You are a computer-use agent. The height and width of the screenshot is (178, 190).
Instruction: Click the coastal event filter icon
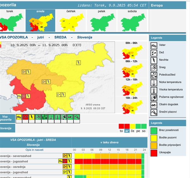(70, 117)
